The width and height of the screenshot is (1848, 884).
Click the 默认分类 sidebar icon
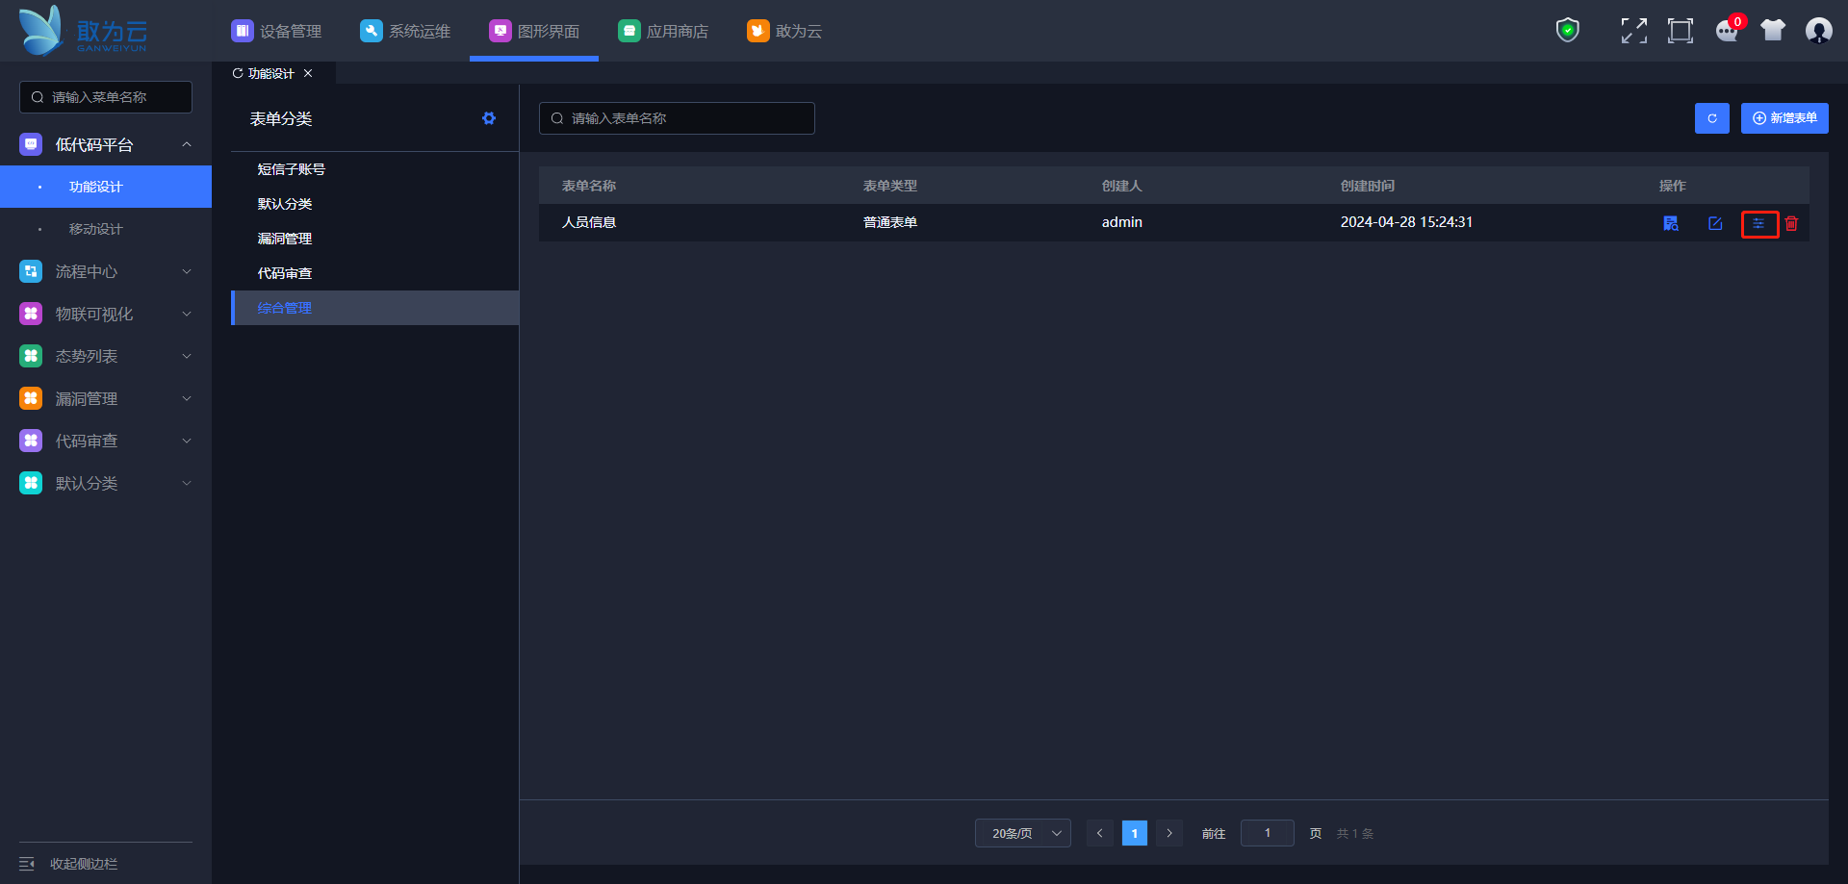[31, 483]
